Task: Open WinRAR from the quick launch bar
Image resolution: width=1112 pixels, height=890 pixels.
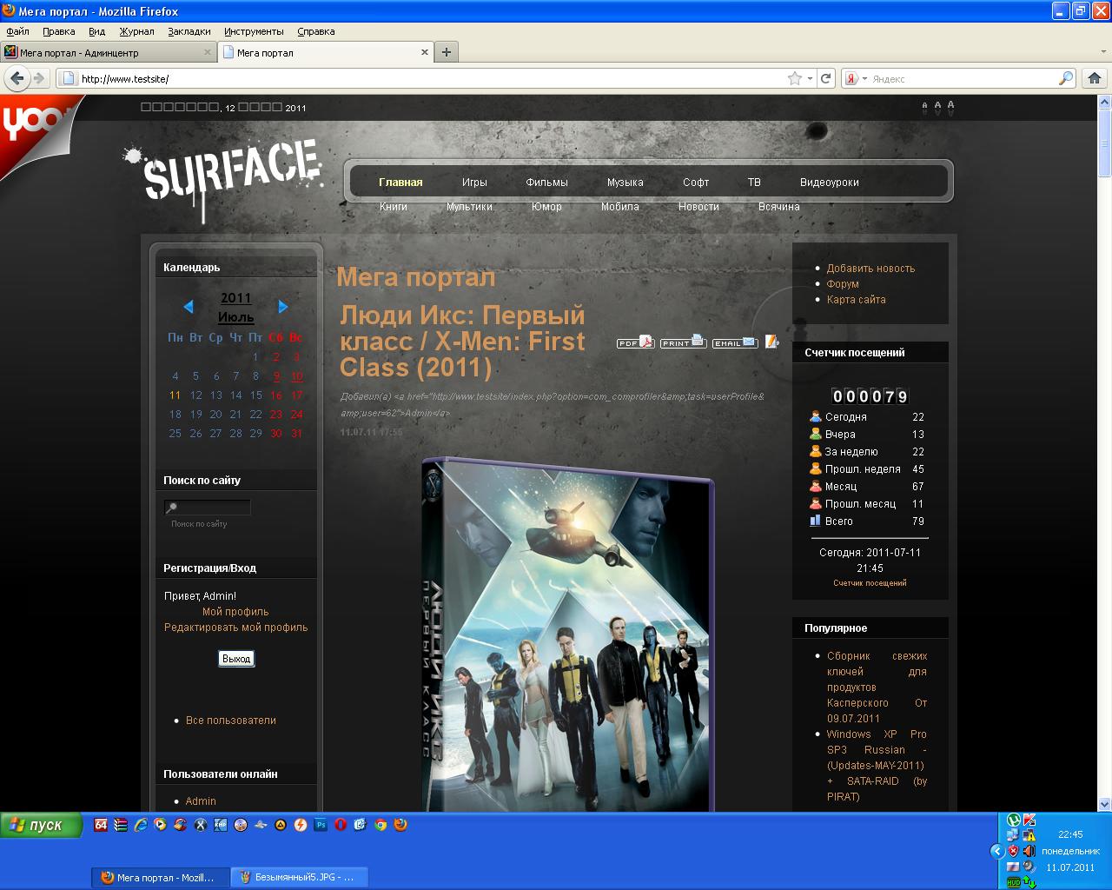Action: 121,825
